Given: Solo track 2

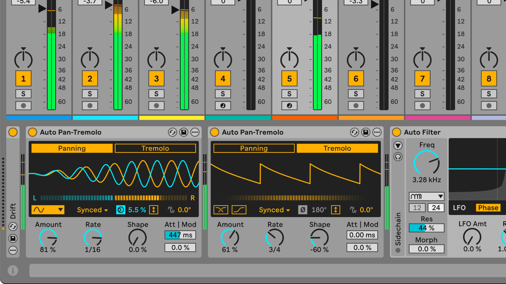Looking at the screenshot, I should click(x=90, y=94).
